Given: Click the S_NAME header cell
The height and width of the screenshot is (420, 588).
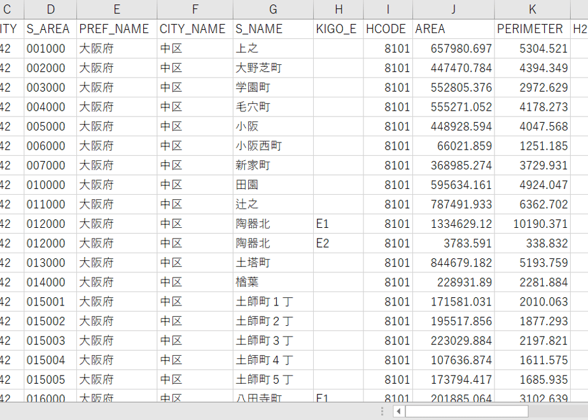Looking at the screenshot, I should coord(273,29).
